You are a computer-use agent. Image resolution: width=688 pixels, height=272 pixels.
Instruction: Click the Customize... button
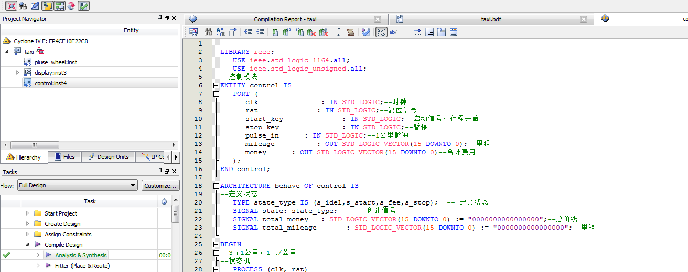coord(160,186)
